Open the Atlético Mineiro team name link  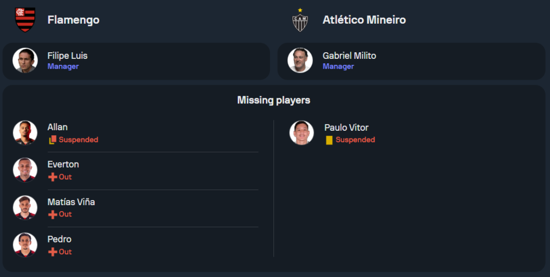[364, 20]
